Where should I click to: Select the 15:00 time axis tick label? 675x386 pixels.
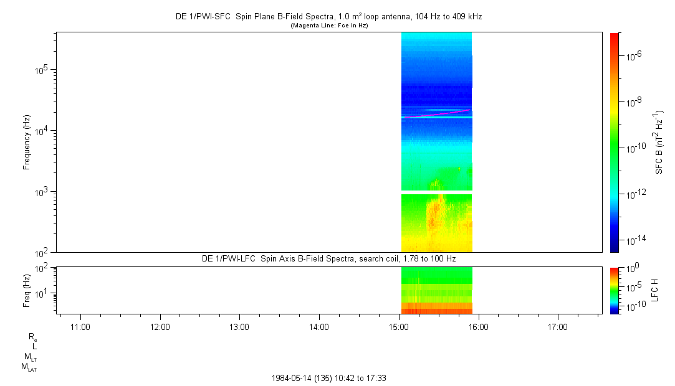(398, 326)
